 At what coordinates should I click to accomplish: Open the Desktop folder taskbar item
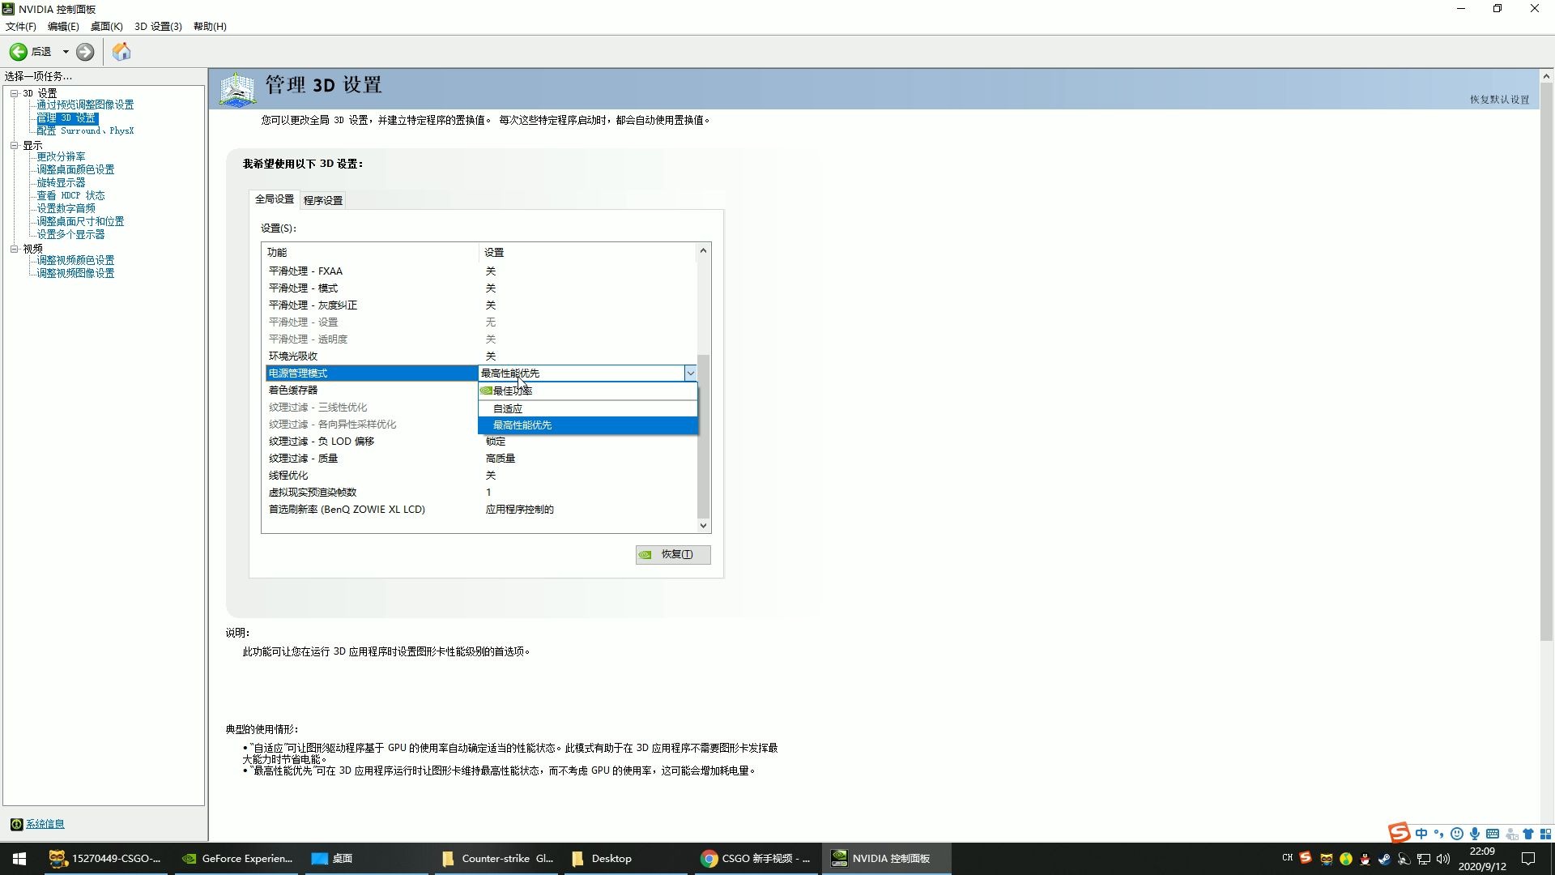coord(627,859)
